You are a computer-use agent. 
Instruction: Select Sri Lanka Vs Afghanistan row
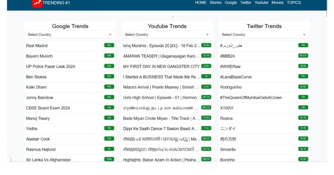click(x=70, y=159)
